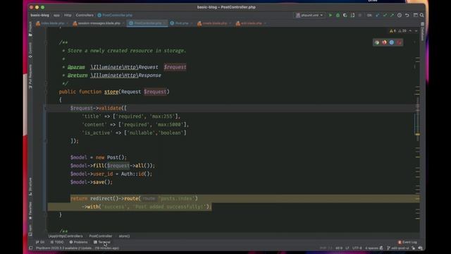The width and height of the screenshot is (451, 254).
Task: Click the 'is_active' key in validate array
Action: [97, 133]
